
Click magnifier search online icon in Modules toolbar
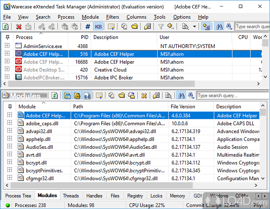(x=168, y=95)
